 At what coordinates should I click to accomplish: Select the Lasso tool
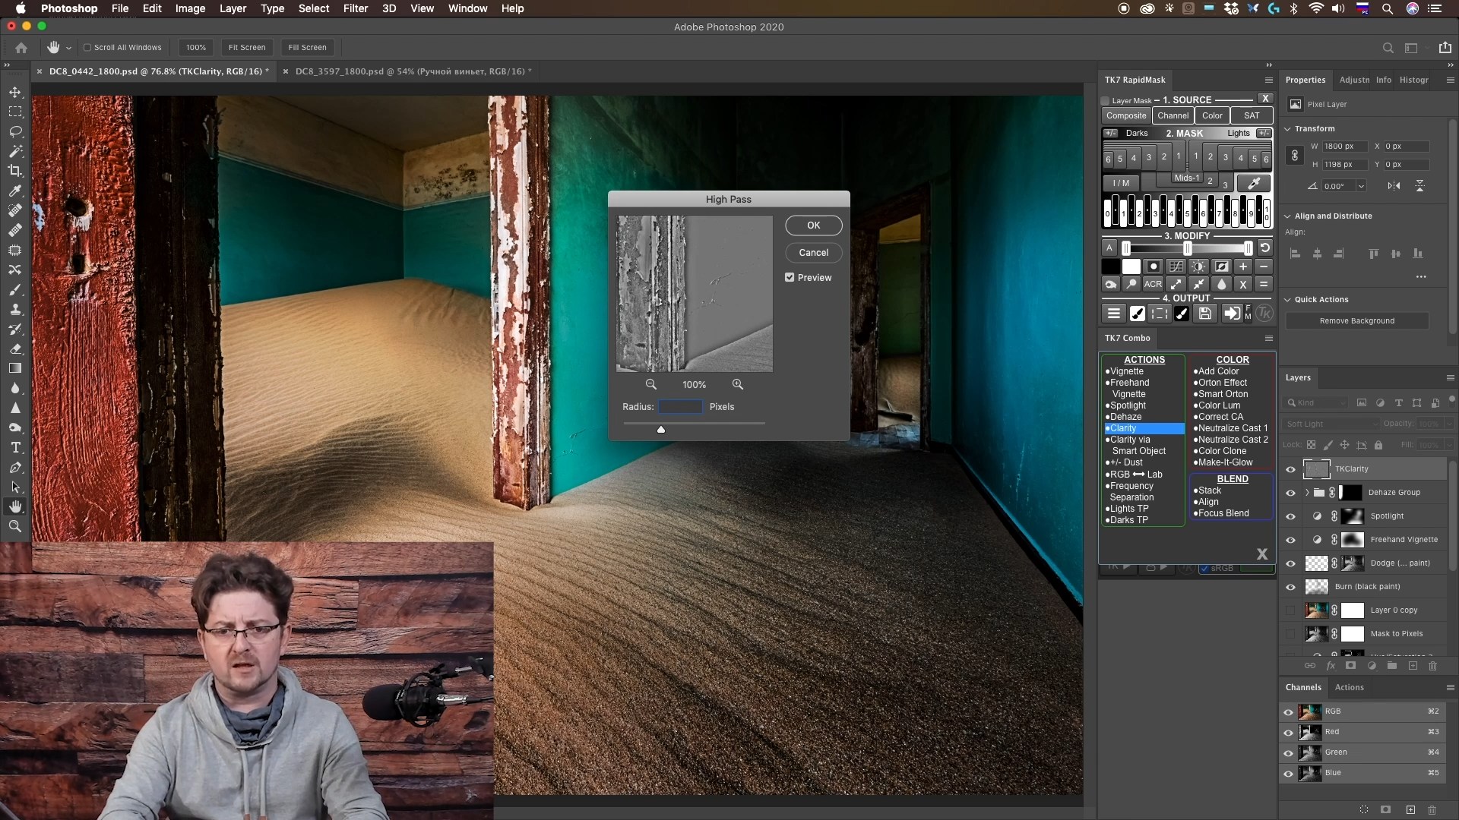(15, 131)
